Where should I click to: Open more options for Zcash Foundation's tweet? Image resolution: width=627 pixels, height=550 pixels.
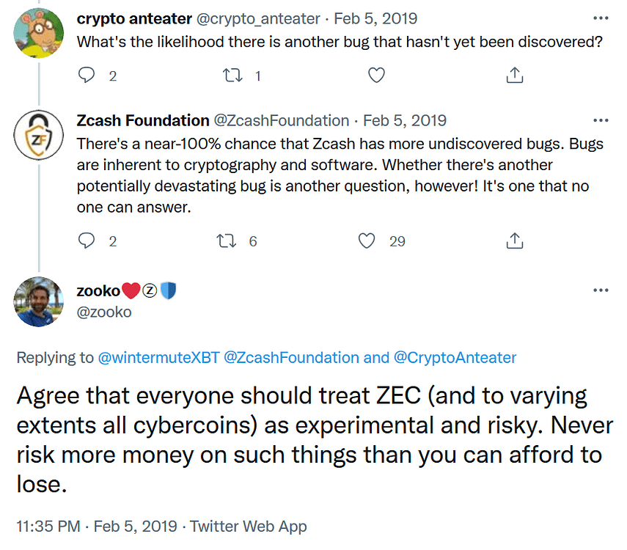(x=601, y=120)
